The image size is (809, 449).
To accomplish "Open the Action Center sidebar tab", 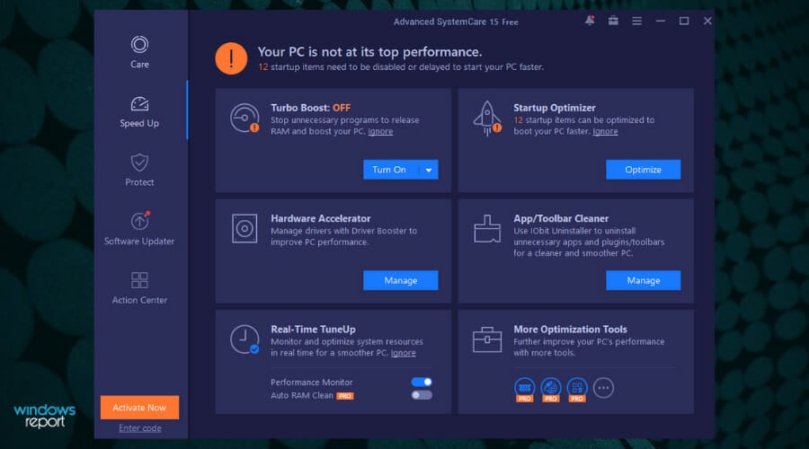I will click(x=139, y=287).
